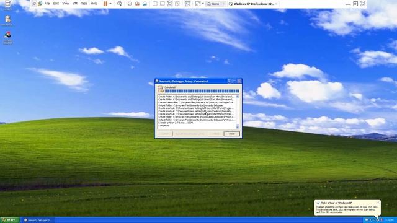397x223 pixels.
Task: Open the File menu in VMware
Action: point(47,4)
